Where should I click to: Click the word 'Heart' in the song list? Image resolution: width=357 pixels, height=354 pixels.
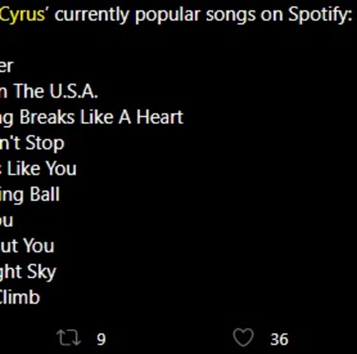coord(159,117)
